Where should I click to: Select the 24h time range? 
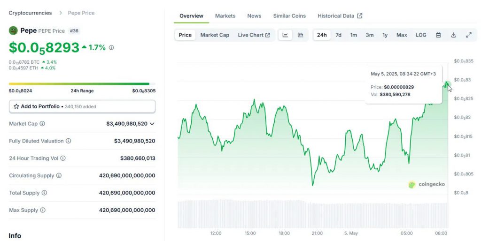pos(322,35)
